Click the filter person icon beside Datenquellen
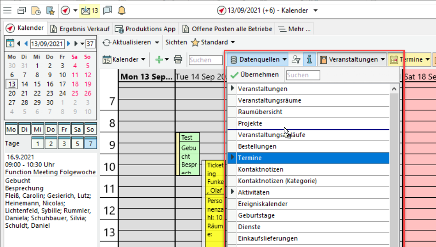The image size is (436, 247). 296,59
